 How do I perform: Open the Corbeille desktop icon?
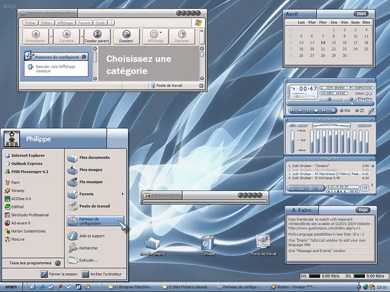click(x=207, y=244)
